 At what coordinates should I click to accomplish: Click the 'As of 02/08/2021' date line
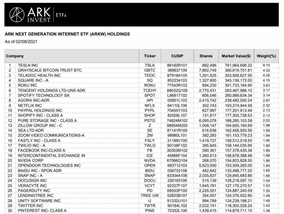[x=21, y=42]
